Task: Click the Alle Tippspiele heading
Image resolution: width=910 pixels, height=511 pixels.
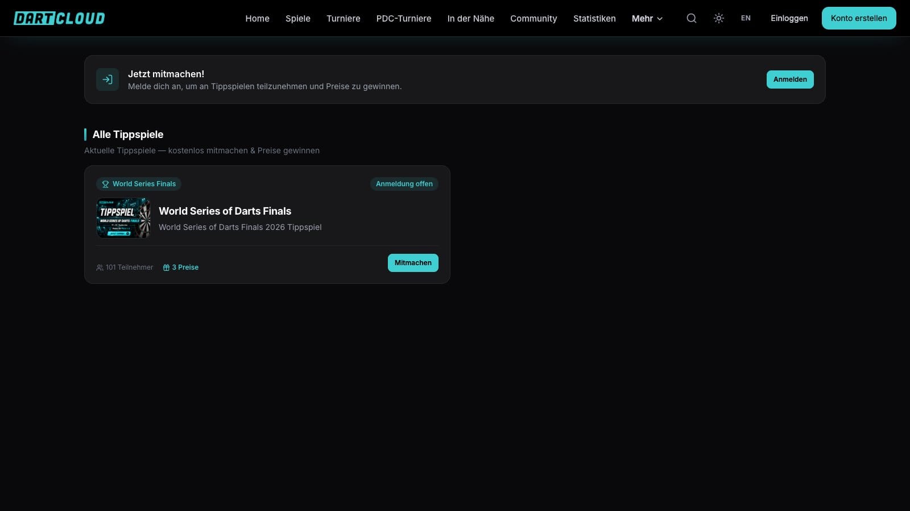Action: pyautogui.click(x=128, y=135)
